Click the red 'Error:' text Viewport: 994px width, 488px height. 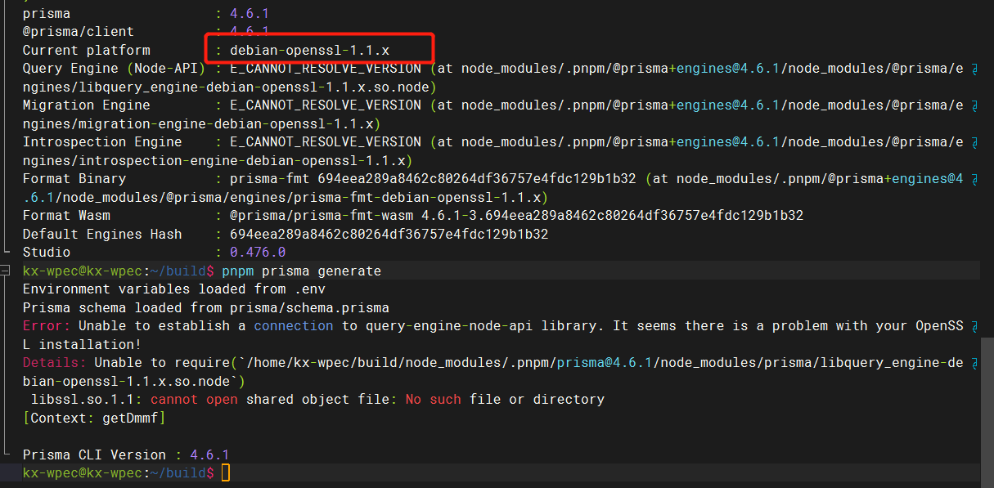click(x=47, y=325)
